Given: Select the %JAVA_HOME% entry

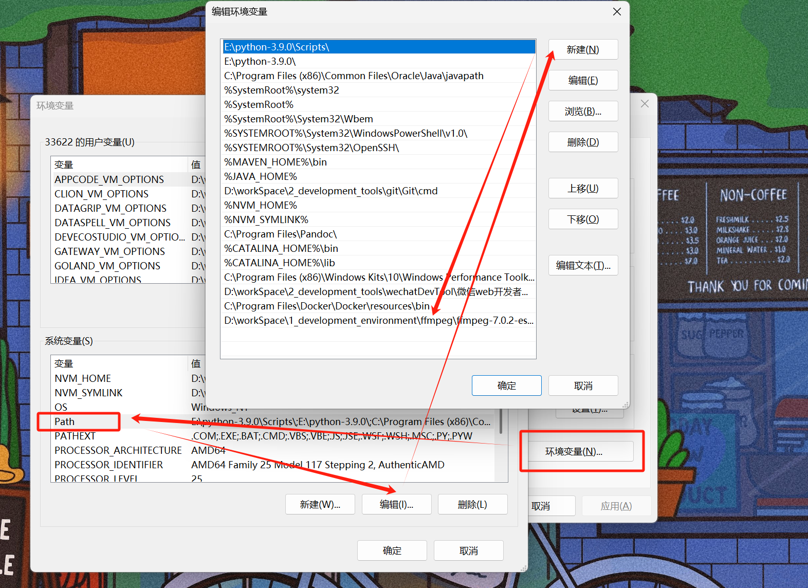Looking at the screenshot, I should pos(261,176).
